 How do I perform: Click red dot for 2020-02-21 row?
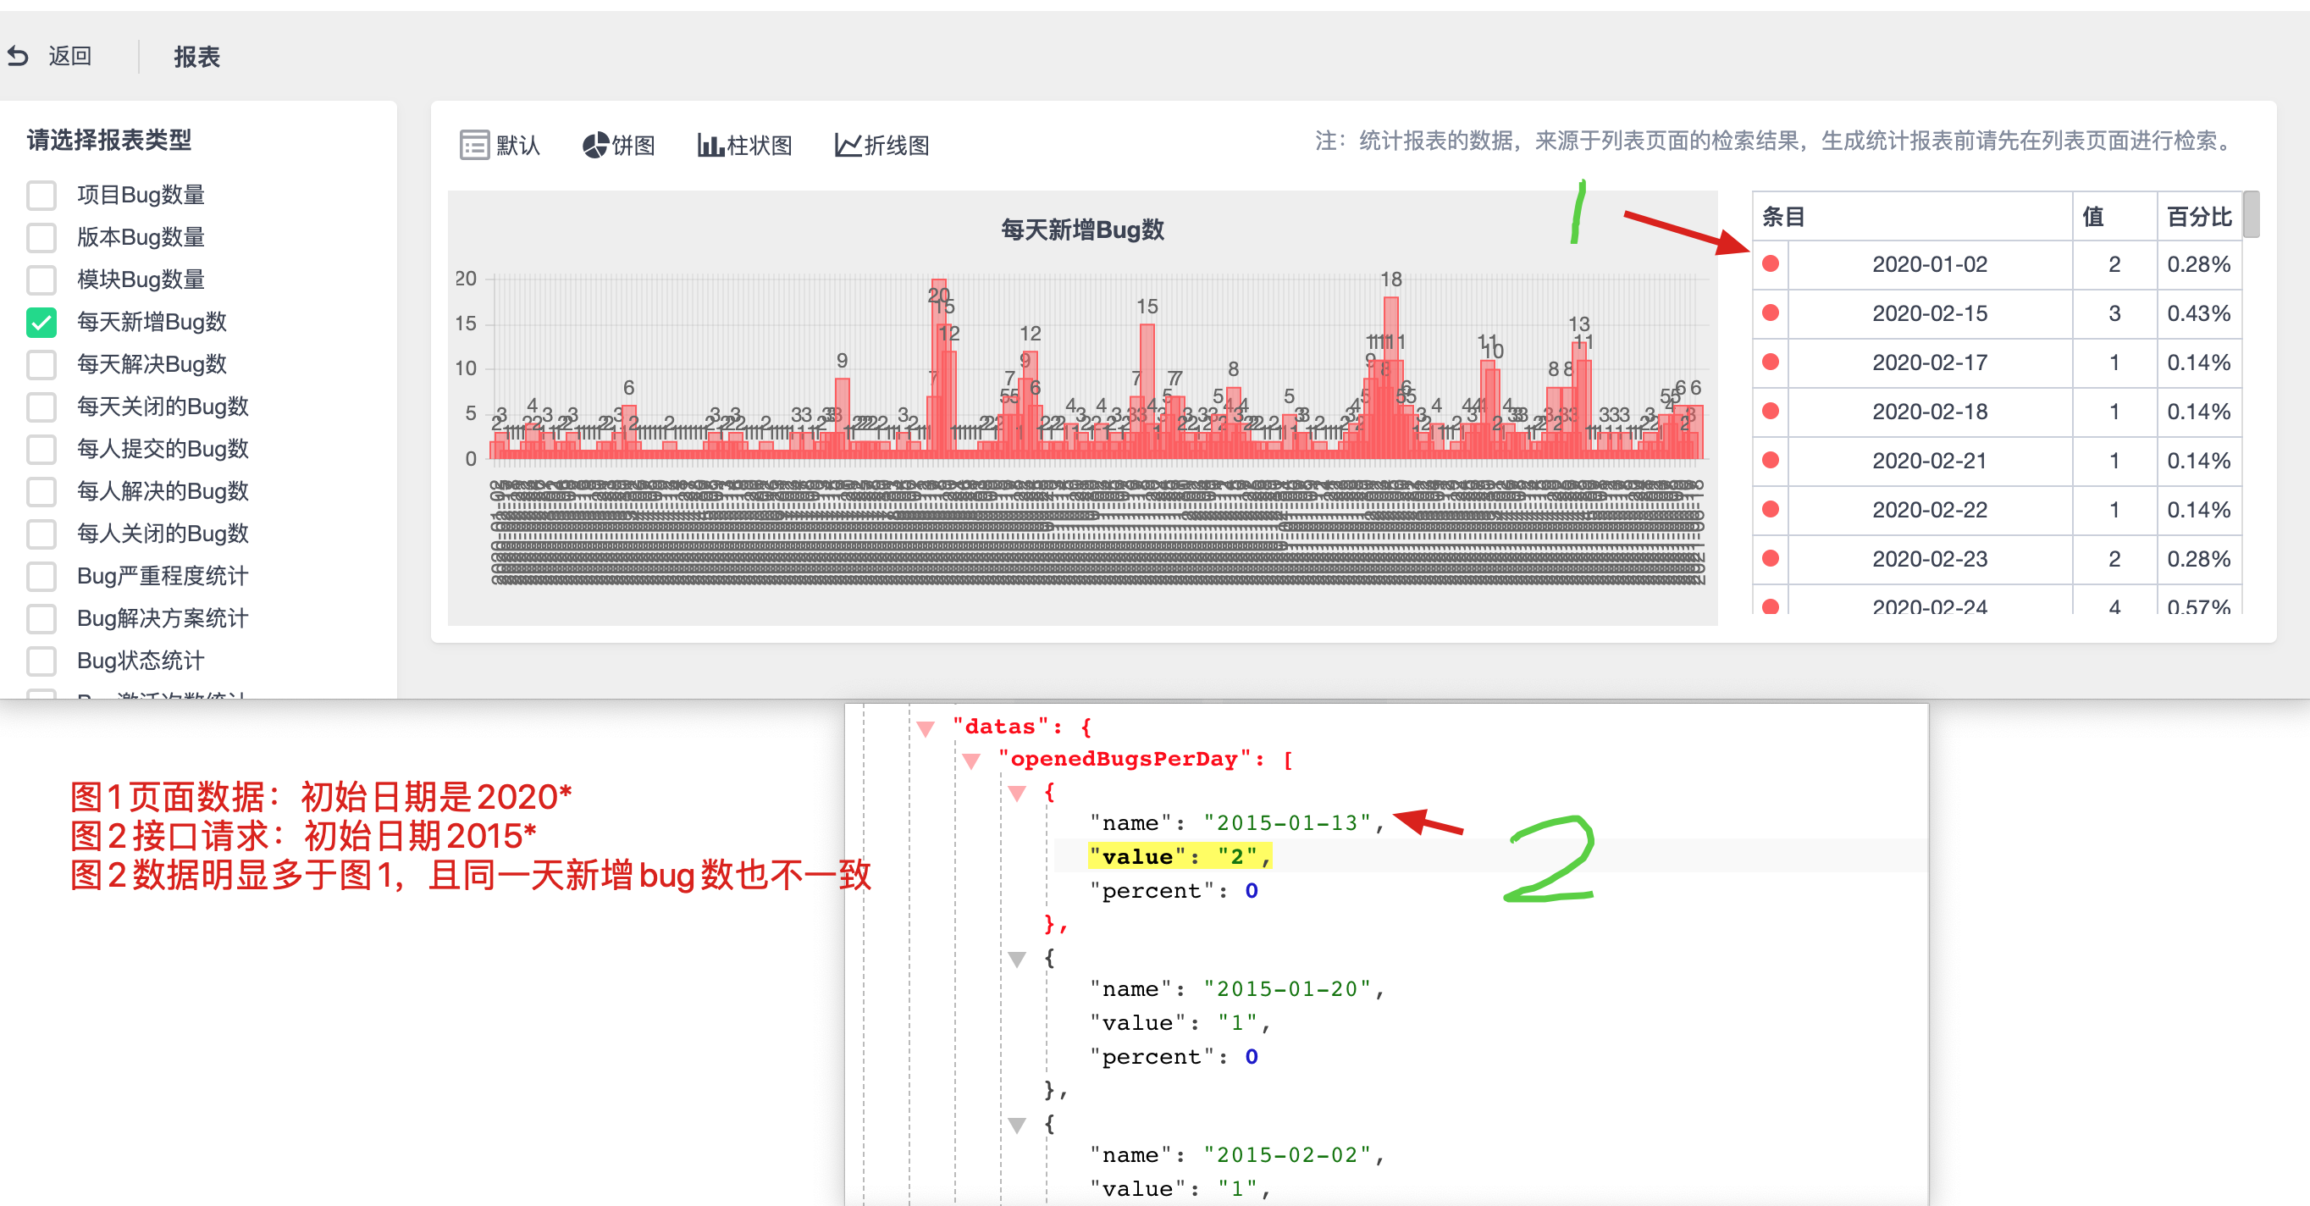point(1770,461)
